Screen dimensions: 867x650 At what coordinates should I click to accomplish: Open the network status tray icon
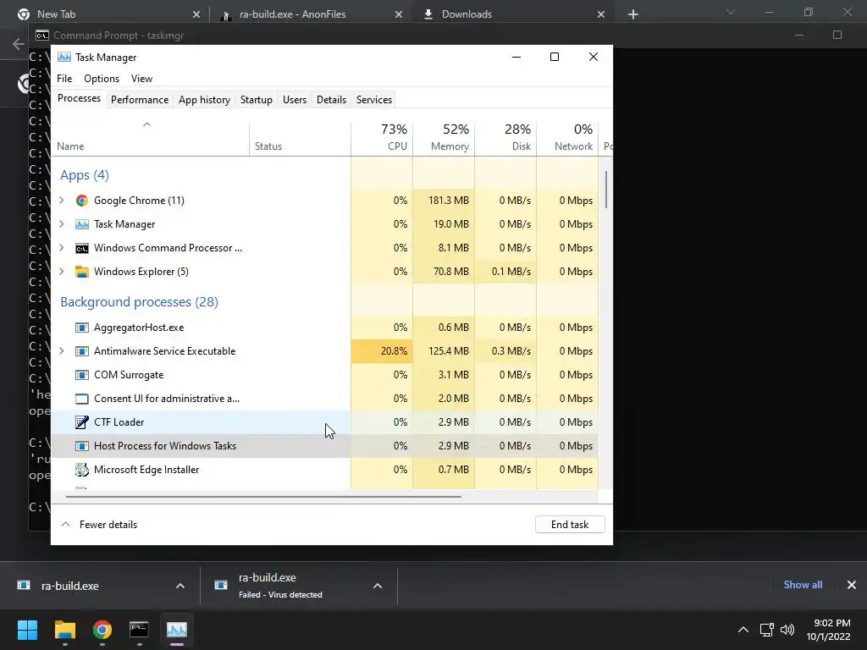tap(766, 630)
